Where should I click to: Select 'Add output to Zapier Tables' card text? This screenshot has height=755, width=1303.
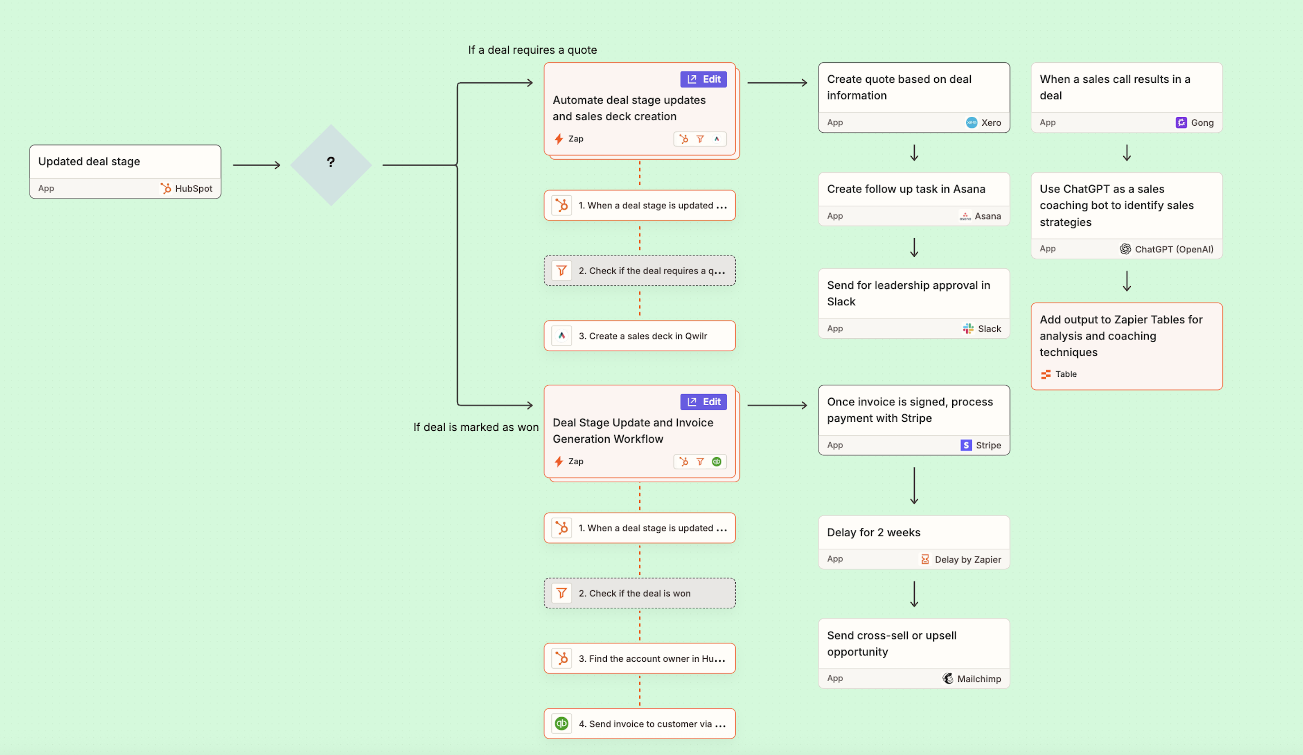(x=1121, y=336)
